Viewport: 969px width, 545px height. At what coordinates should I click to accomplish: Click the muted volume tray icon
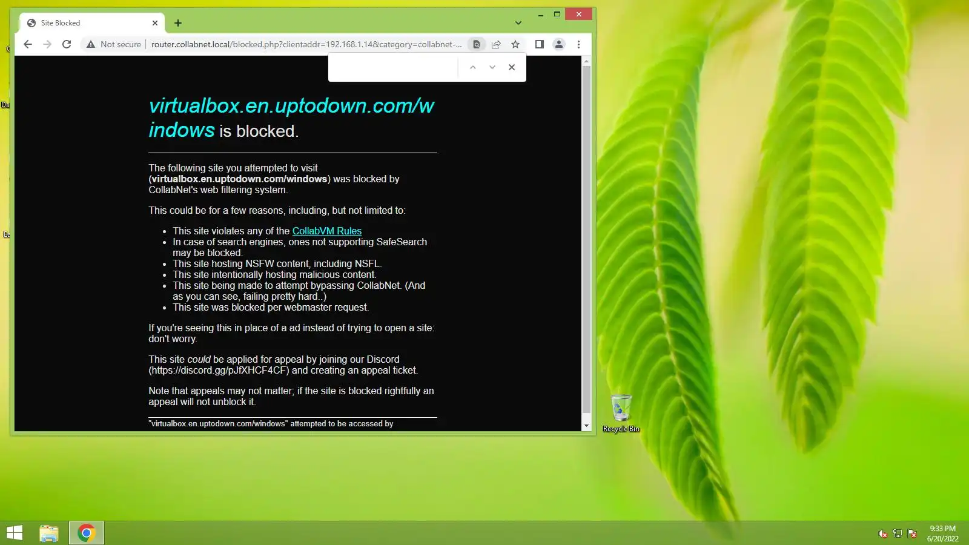tap(883, 533)
